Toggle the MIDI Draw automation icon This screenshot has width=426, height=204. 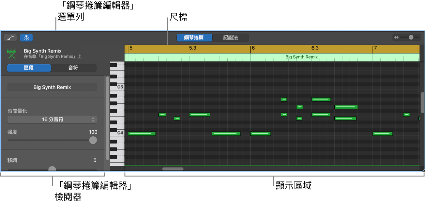point(10,38)
